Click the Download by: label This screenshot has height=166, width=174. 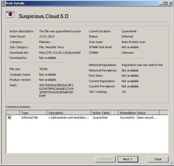point(19,58)
